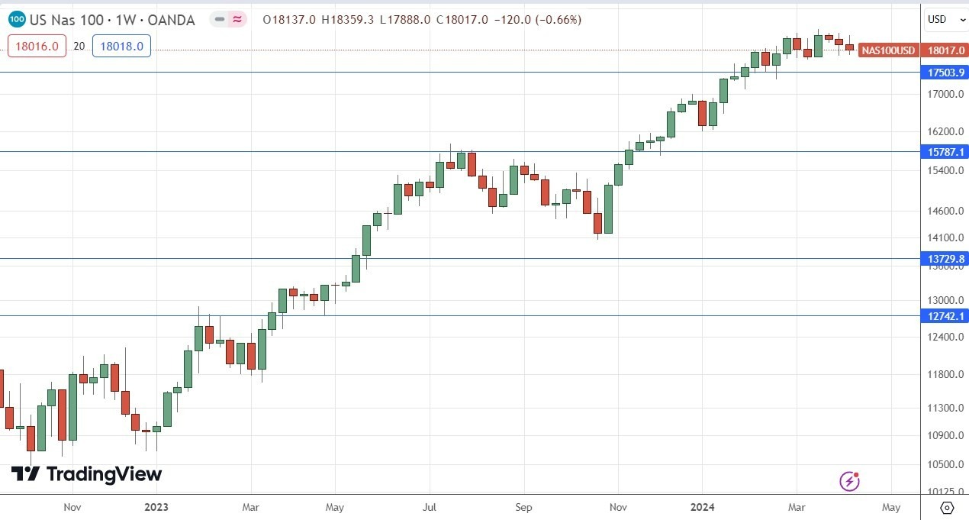Click the red dot notification on the lightning icon
This screenshot has height=520, width=969.
coord(856,474)
